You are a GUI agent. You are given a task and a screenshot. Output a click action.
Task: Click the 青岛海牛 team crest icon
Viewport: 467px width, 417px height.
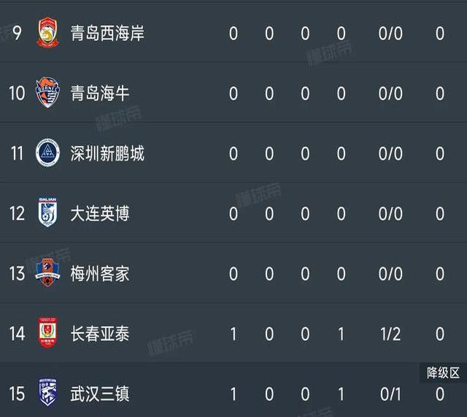click(x=47, y=93)
